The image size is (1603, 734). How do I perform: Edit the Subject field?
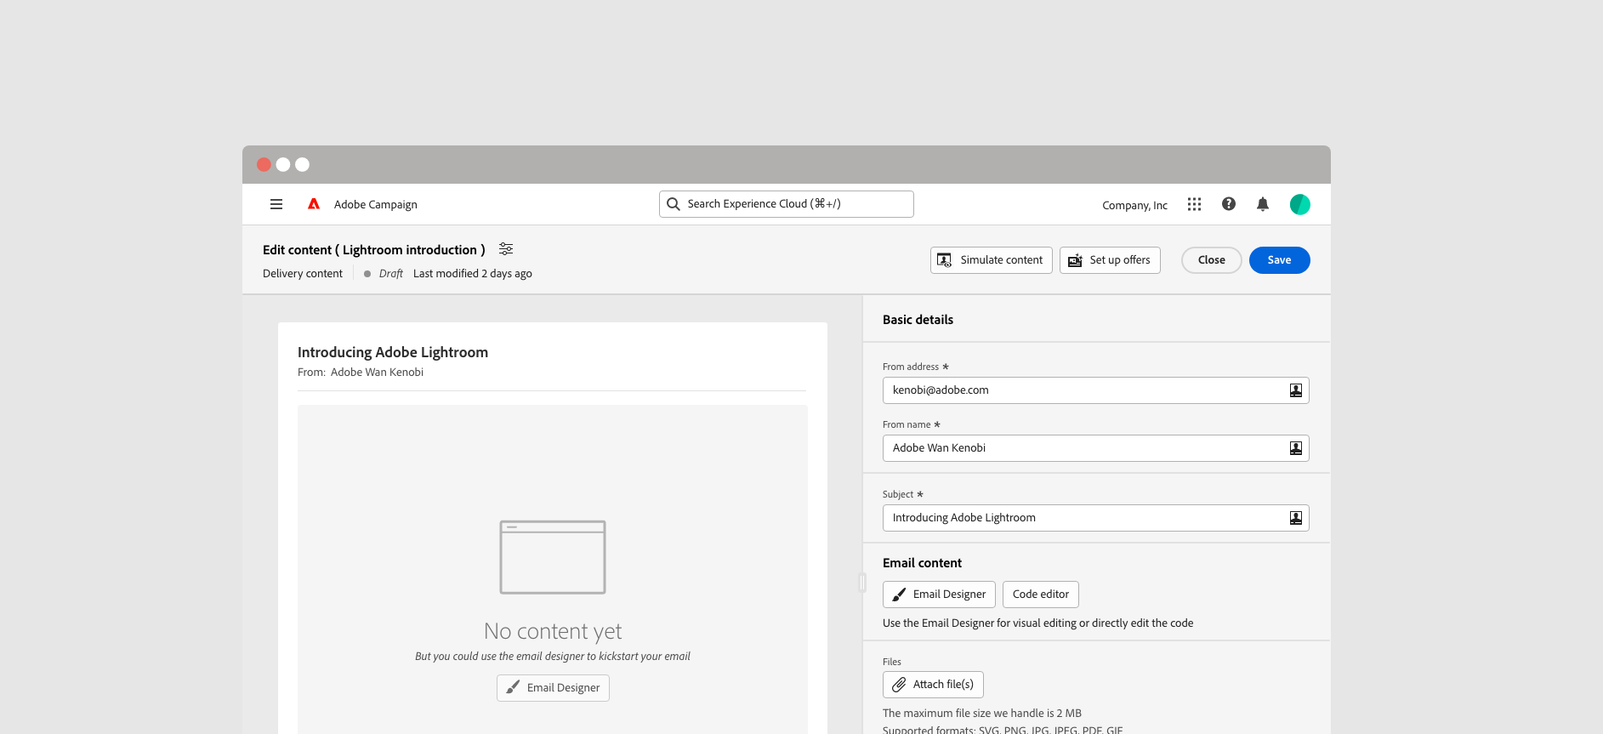1096,518
